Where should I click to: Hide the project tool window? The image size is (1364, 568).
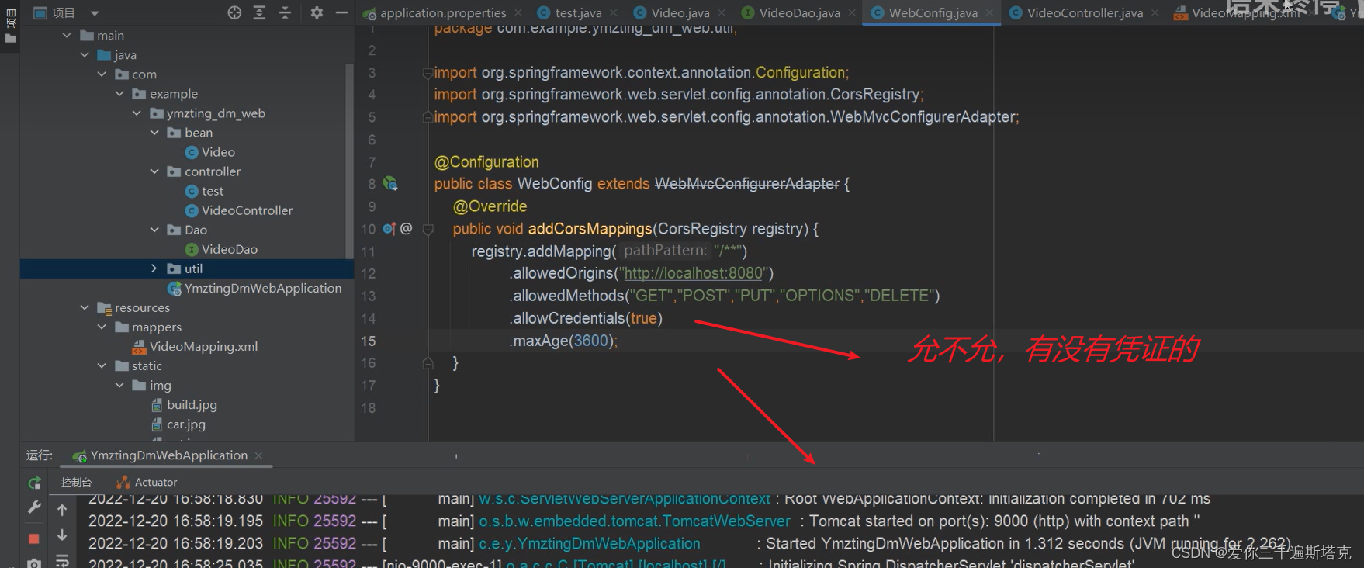pyautogui.click(x=341, y=12)
